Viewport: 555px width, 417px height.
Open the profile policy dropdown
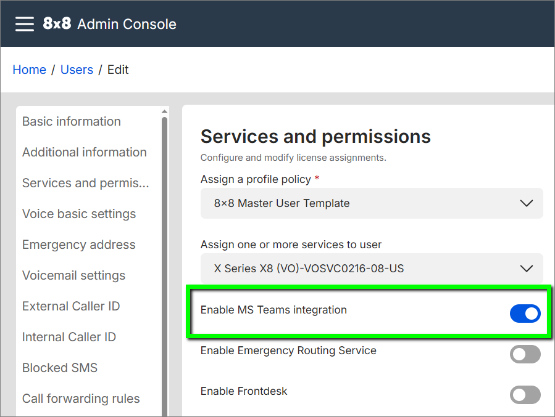[x=371, y=203]
